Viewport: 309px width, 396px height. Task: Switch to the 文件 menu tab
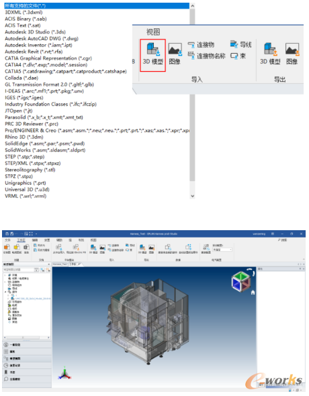click(x=7, y=240)
